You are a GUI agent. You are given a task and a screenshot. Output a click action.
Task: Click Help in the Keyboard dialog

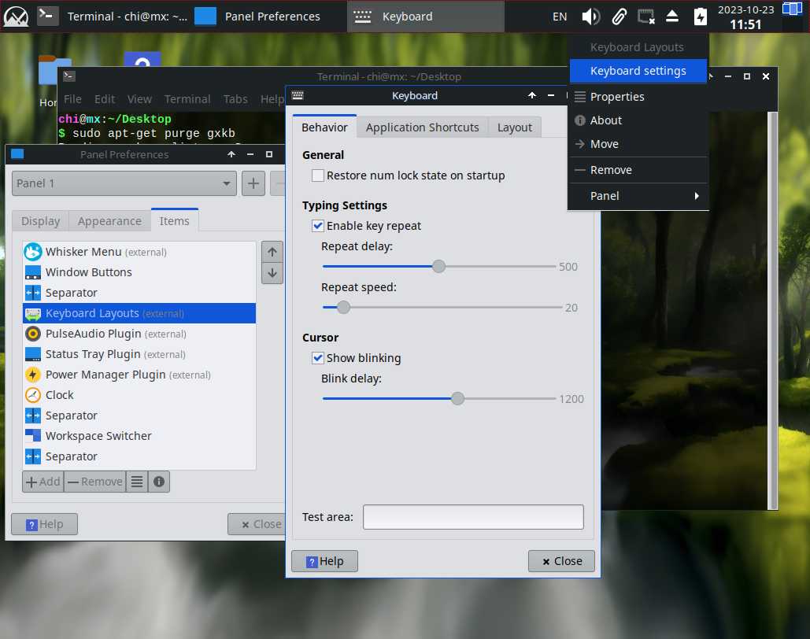pyautogui.click(x=324, y=561)
